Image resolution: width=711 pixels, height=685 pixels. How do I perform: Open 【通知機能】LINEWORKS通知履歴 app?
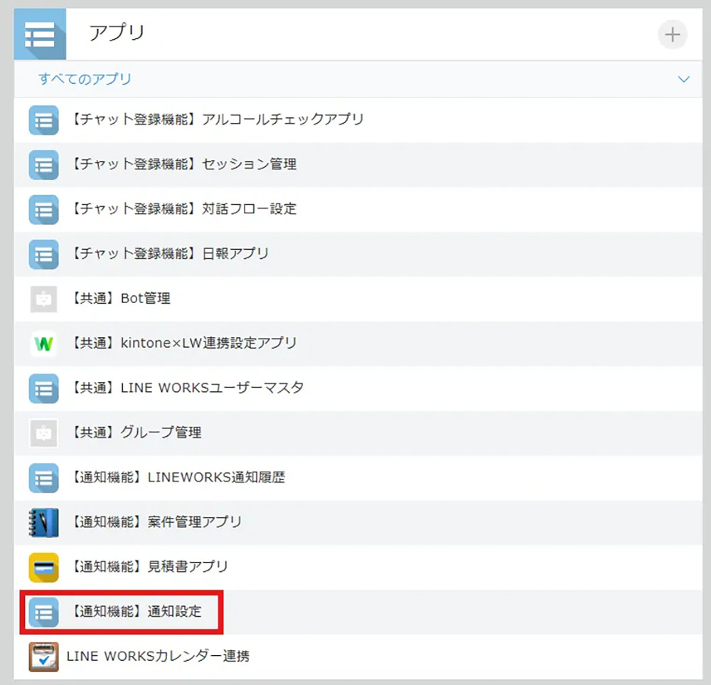point(178,477)
